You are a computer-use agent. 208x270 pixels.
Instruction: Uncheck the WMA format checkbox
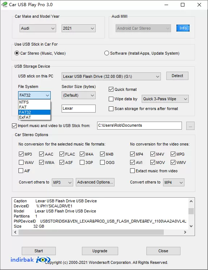(x=41, y=163)
